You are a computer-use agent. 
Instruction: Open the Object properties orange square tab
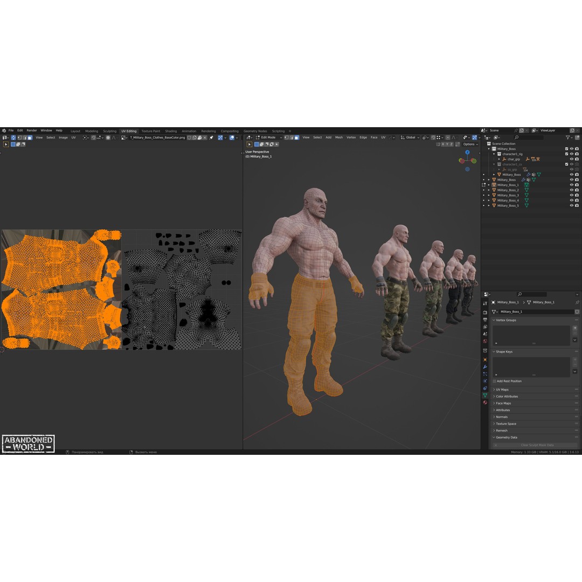485,359
